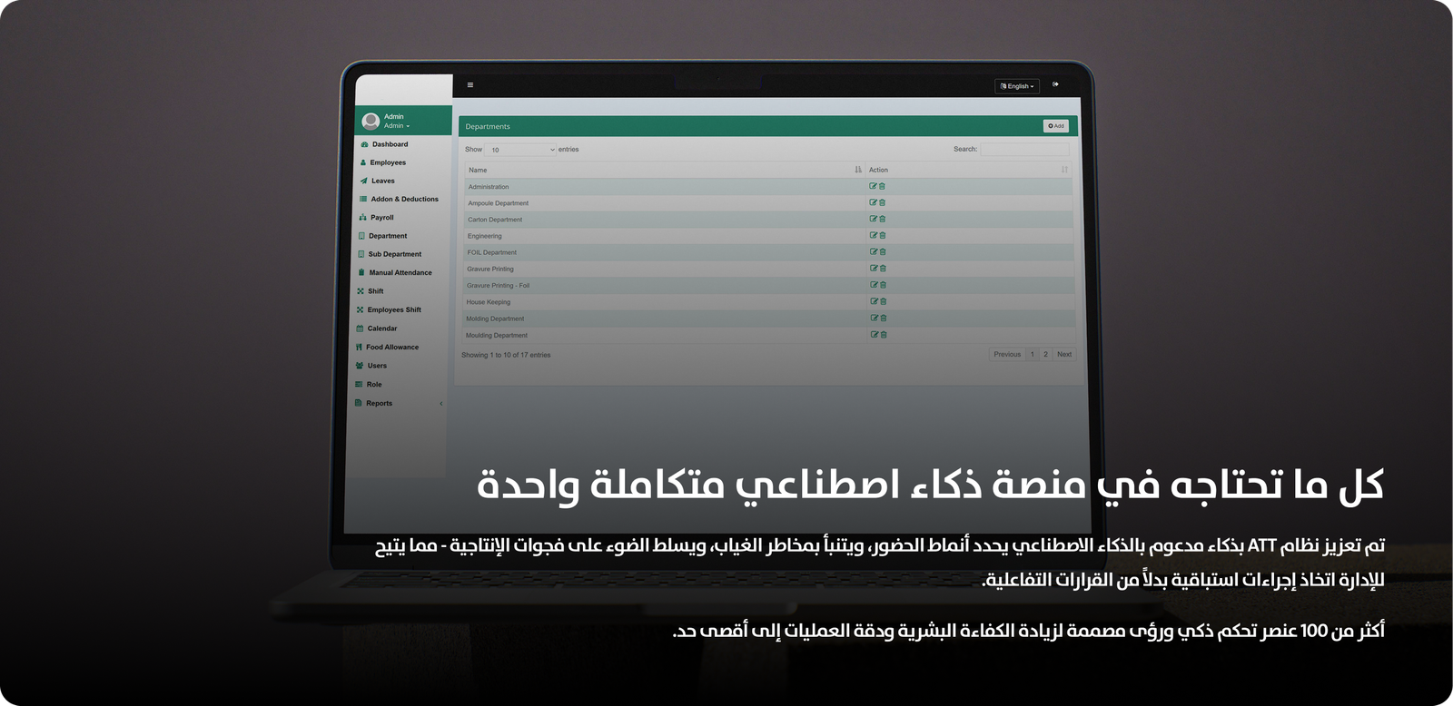1453x706 pixels.
Task: Edit the Gravure Printing - Foil row
Action: (x=874, y=285)
